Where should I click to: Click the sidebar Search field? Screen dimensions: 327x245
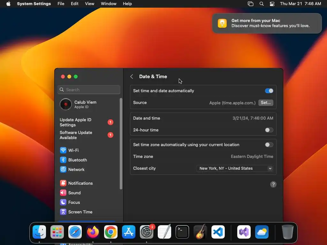pos(89,90)
